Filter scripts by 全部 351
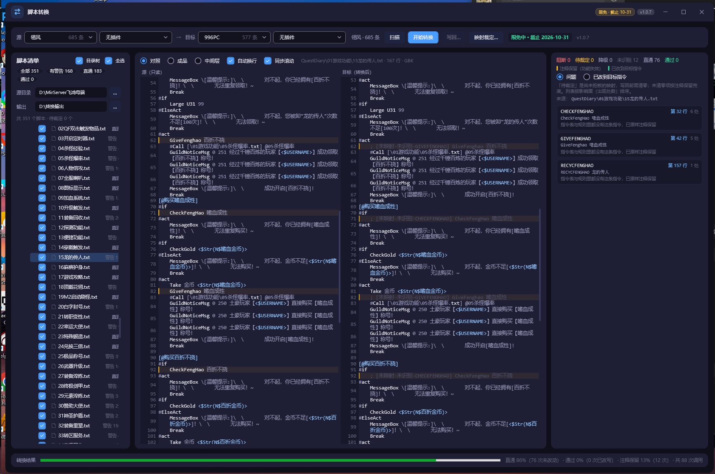This screenshot has height=474, width=715. point(30,71)
